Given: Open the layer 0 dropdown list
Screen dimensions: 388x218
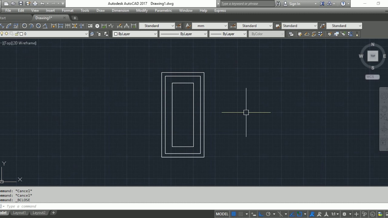Looking at the screenshot, I should (44, 34).
